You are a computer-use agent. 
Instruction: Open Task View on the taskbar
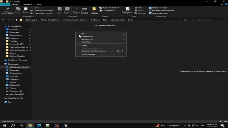coord(21,126)
